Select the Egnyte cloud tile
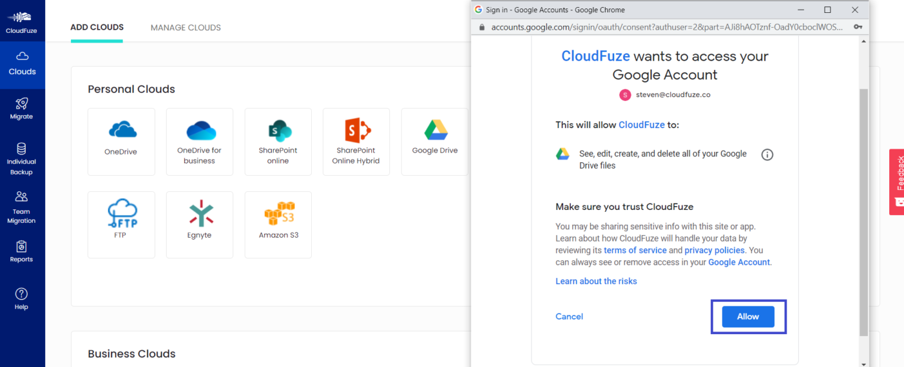This screenshot has width=904, height=367. pos(200,225)
